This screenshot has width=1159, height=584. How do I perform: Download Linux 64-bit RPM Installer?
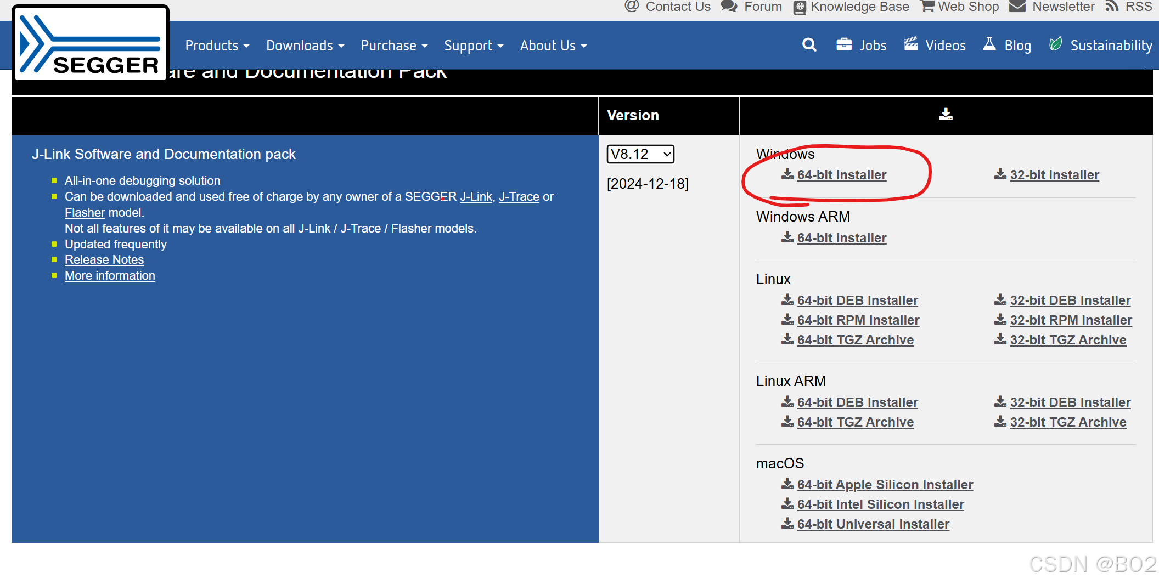[858, 320]
